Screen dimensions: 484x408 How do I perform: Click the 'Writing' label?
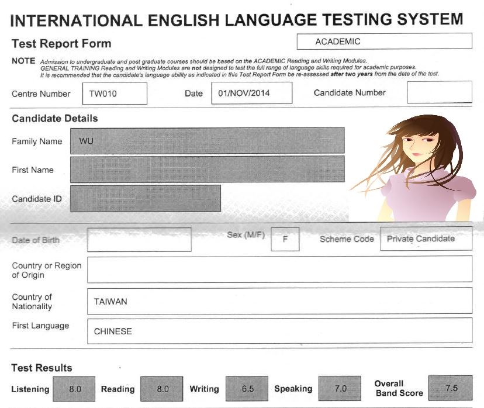click(205, 389)
